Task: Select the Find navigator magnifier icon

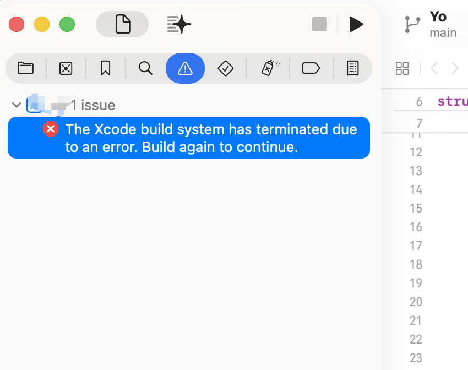Action: tap(145, 68)
